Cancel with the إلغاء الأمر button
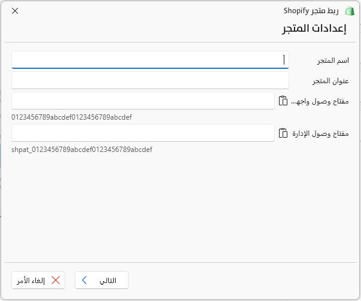 coord(38,280)
